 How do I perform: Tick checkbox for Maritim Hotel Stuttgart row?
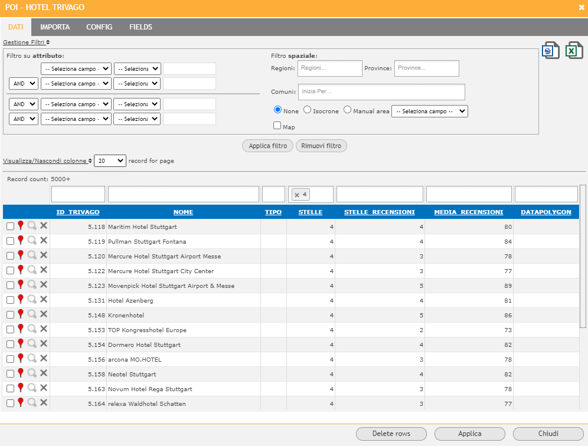[11, 227]
